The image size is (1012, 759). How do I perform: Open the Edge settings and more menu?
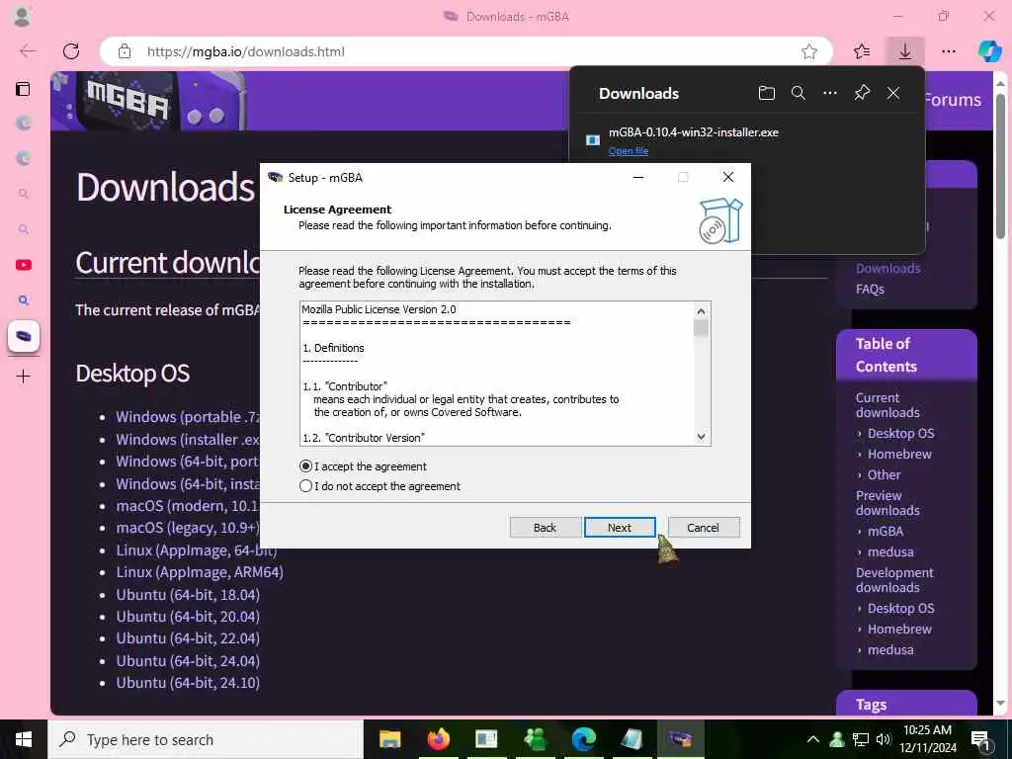point(948,51)
